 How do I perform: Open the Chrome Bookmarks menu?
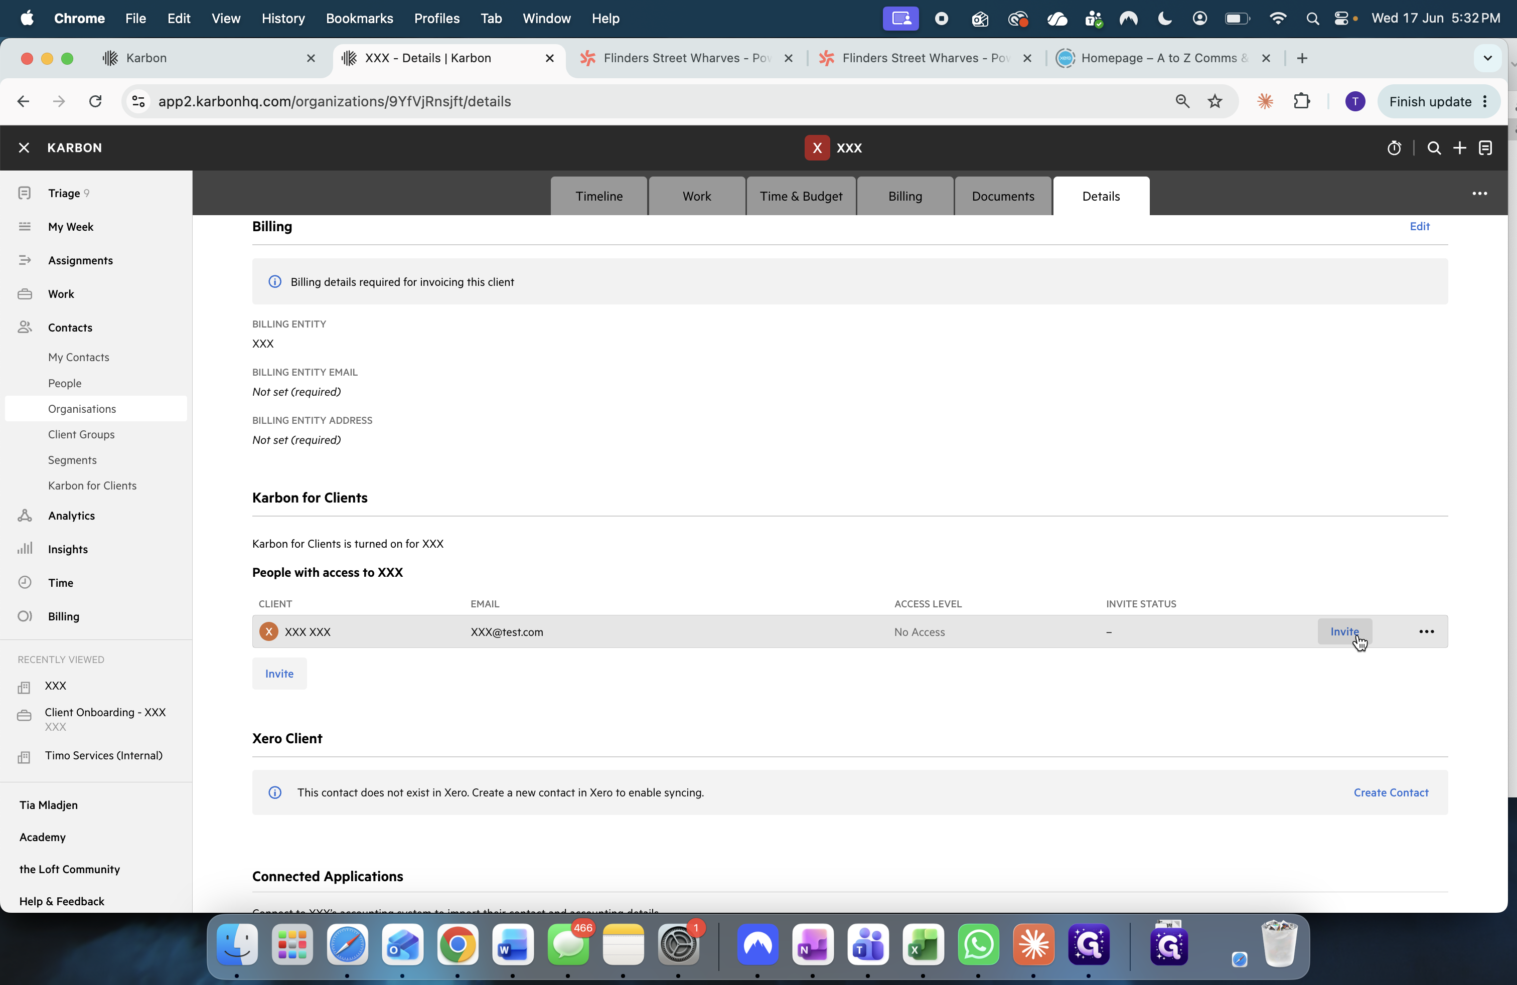tap(360, 19)
